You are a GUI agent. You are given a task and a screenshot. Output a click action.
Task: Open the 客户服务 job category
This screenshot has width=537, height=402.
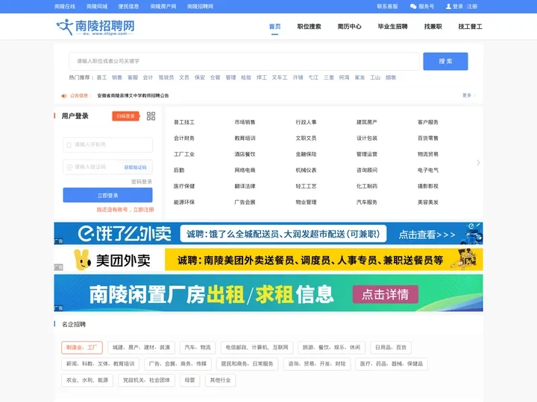428,122
